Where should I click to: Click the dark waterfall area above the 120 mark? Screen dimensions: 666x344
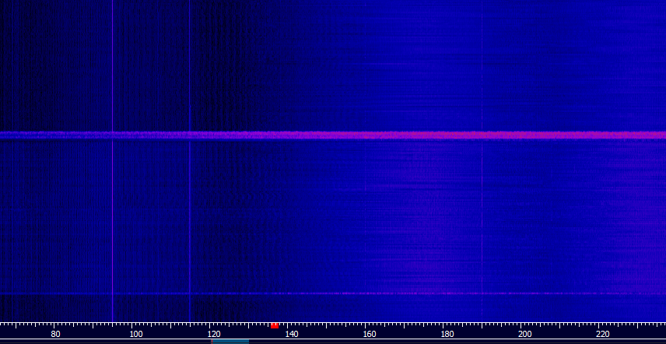tap(214, 64)
